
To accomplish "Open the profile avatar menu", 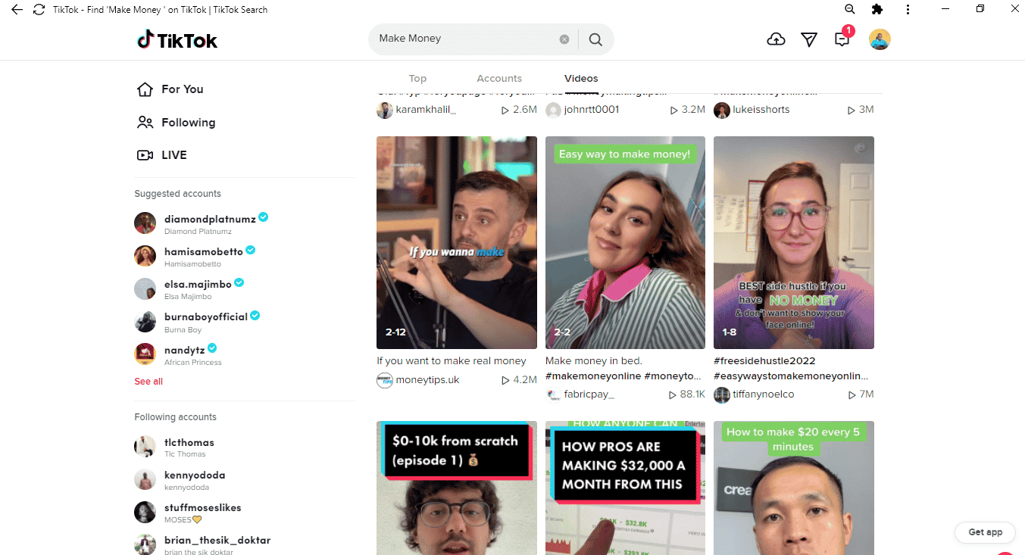I will point(879,39).
